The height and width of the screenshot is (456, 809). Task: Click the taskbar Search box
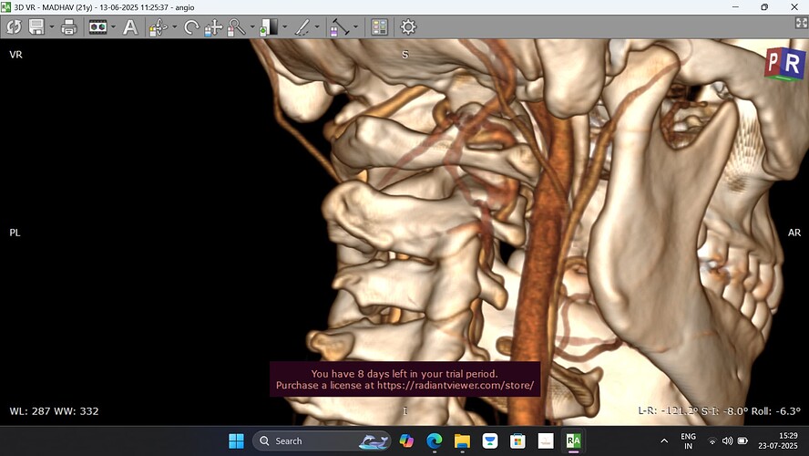(322, 441)
